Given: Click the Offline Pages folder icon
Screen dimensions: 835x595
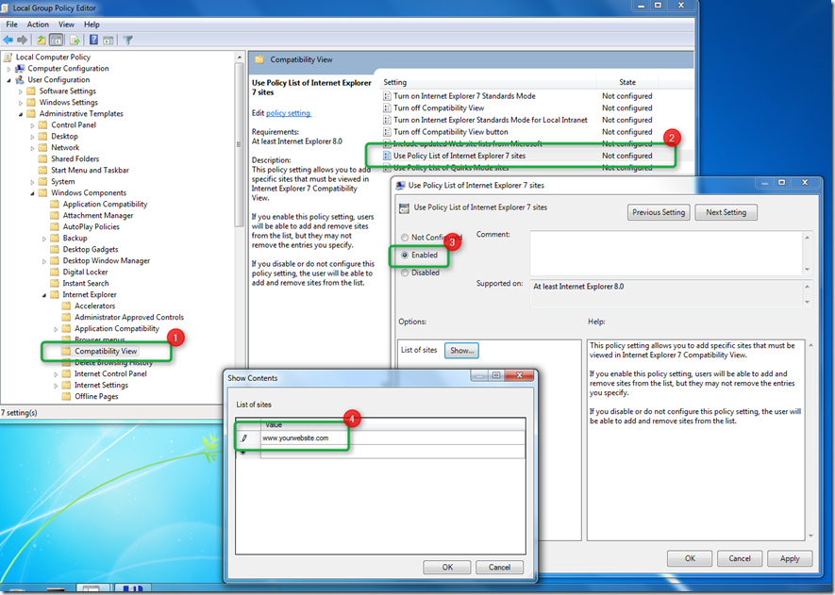Looking at the screenshot, I should coord(66,396).
